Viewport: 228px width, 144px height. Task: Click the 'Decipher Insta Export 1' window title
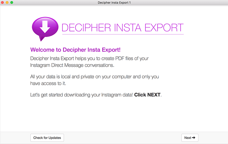[x=114, y=3]
